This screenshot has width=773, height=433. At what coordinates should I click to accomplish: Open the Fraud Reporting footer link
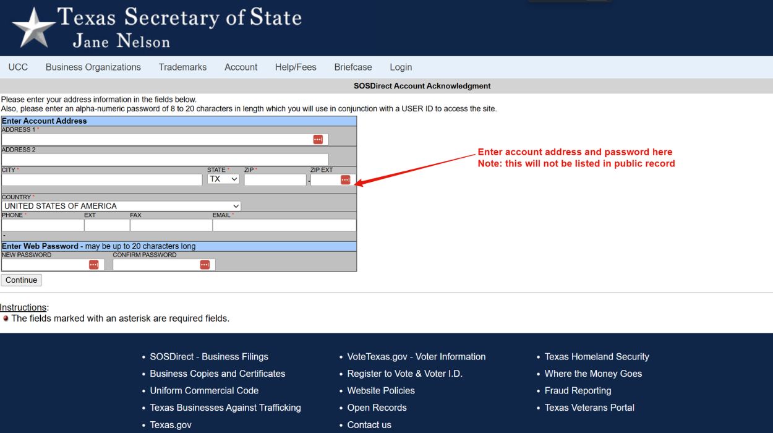pos(578,391)
